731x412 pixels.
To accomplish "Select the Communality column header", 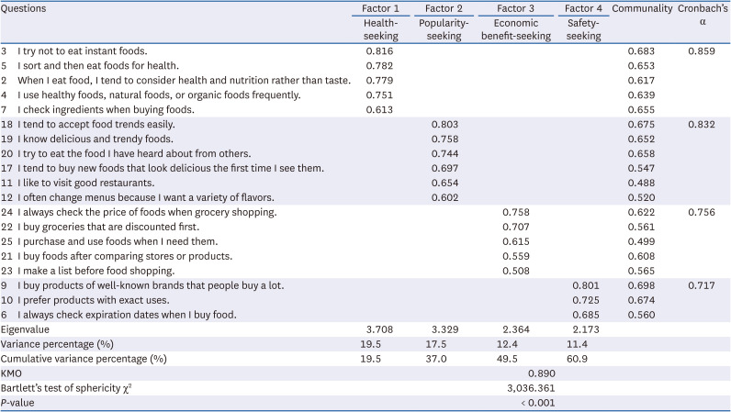I will 642,8.
